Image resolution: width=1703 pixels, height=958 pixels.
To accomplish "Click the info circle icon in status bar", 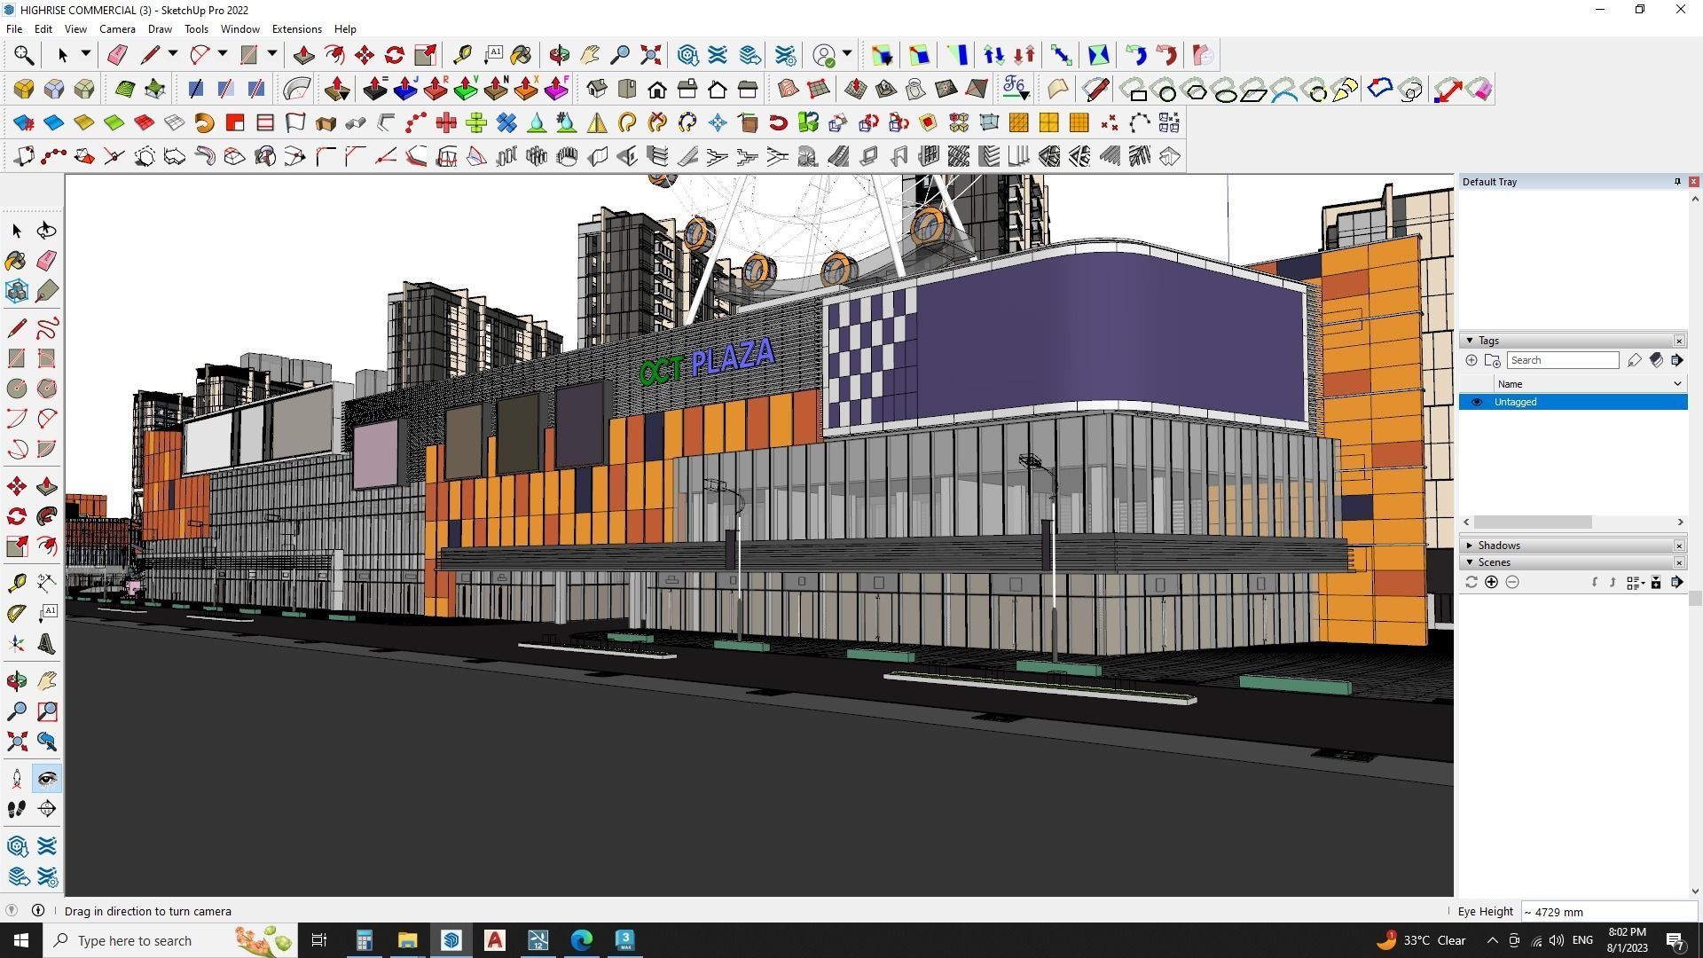I will click(x=38, y=910).
